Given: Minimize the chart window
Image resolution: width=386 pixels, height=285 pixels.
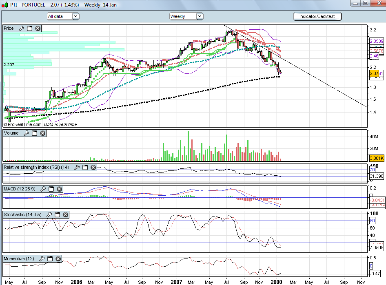Looking at the screenshot, I should tap(355, 3).
